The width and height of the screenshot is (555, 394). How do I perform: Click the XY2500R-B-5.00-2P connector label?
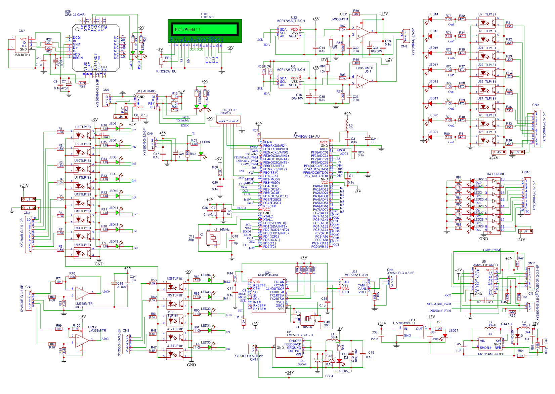pyautogui.click(x=248, y=356)
